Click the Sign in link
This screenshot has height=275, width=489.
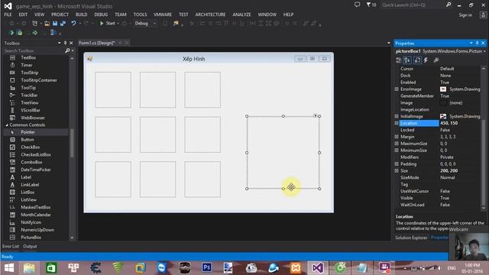pyautogui.click(x=465, y=15)
